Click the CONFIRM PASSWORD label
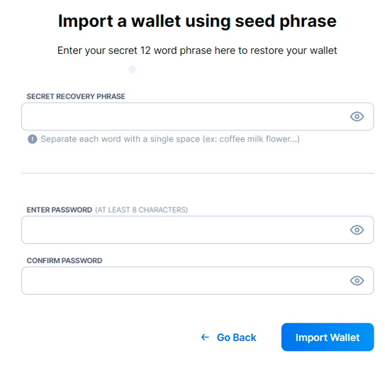 (65, 260)
